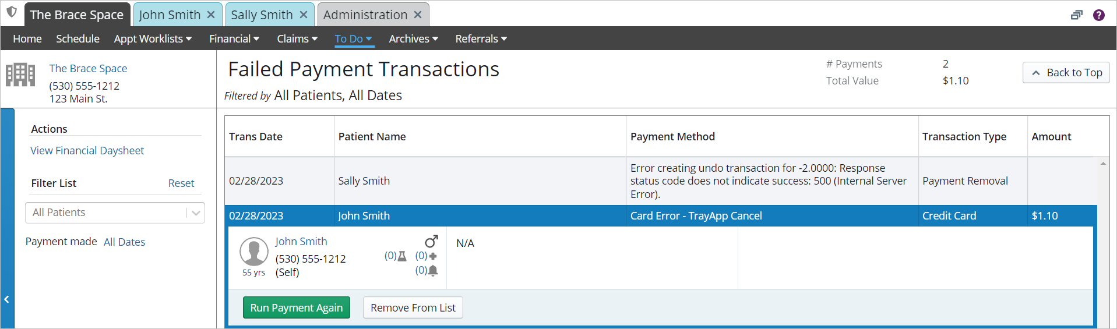1117x329 pixels.
Task: Click the office building icon
Action: coord(20,75)
